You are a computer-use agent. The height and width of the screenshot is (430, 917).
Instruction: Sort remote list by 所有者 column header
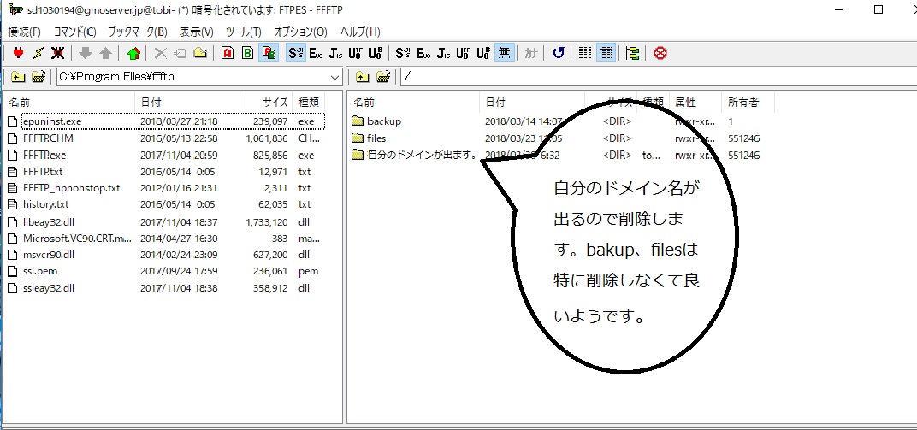click(748, 103)
